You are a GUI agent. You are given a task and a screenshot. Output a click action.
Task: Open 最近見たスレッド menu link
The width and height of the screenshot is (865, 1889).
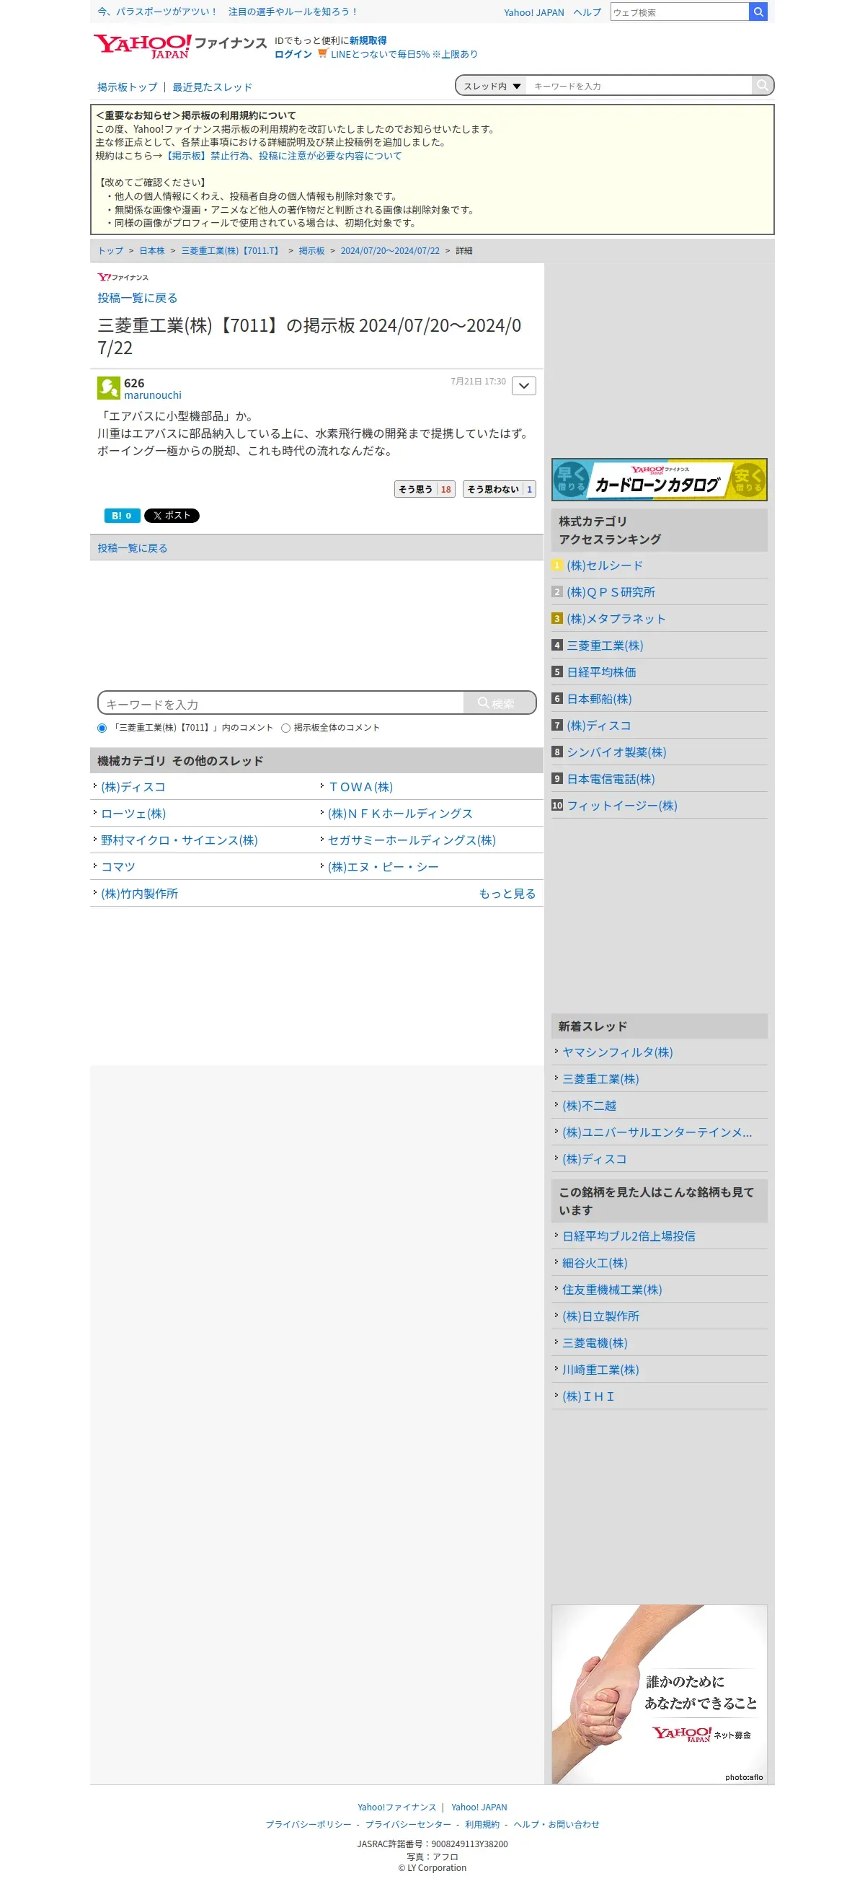tap(213, 87)
